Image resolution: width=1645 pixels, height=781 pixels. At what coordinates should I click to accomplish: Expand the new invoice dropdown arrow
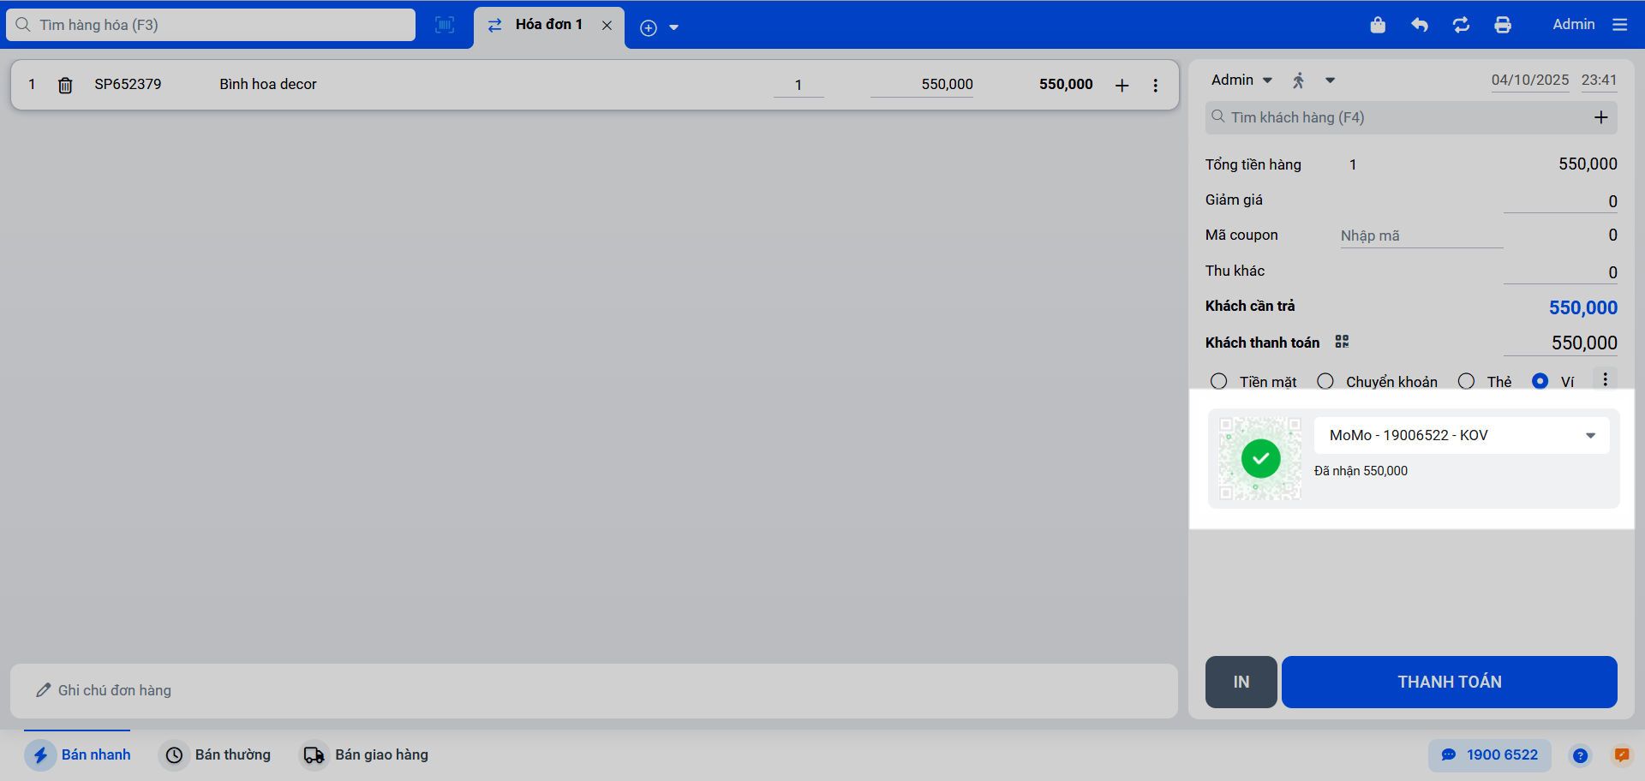point(674,27)
